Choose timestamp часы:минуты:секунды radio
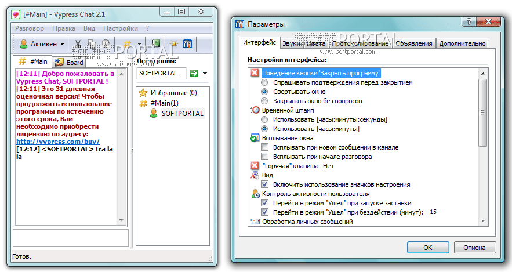Viewport: 512px width, 272px height. [264, 119]
